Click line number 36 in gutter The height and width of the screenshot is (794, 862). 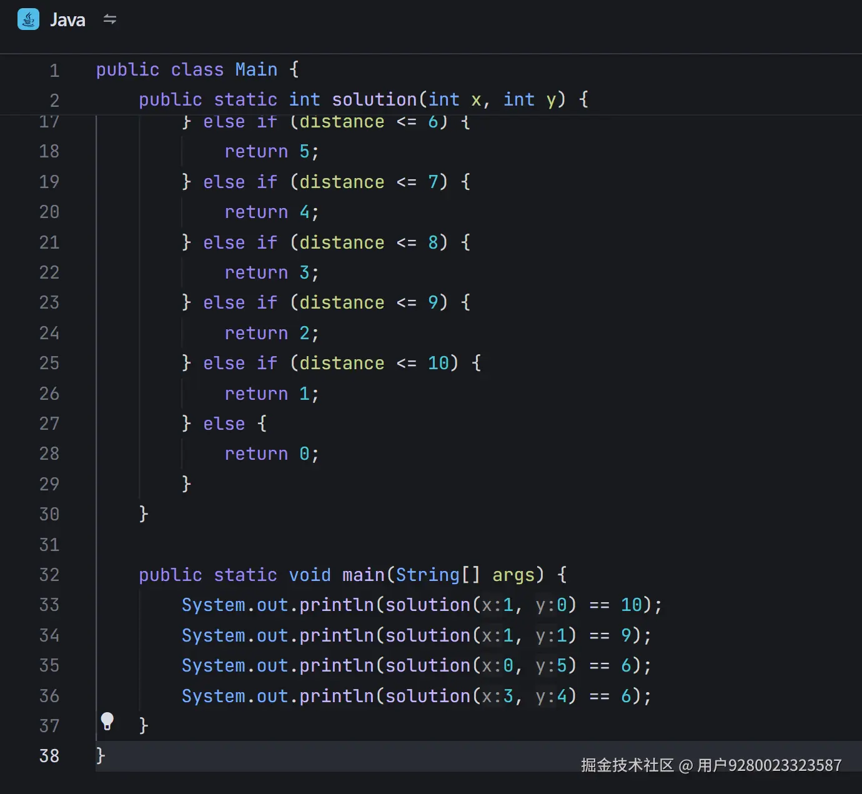point(49,696)
